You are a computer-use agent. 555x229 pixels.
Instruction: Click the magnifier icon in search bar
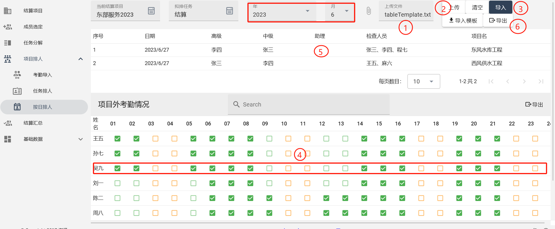(x=236, y=104)
